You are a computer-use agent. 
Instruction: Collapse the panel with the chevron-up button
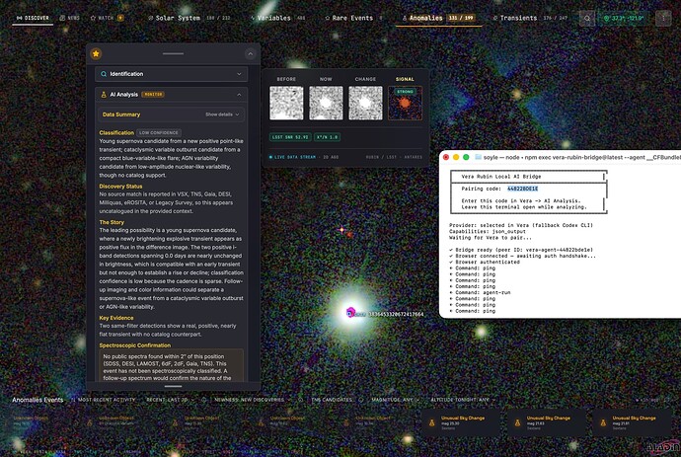click(x=250, y=54)
